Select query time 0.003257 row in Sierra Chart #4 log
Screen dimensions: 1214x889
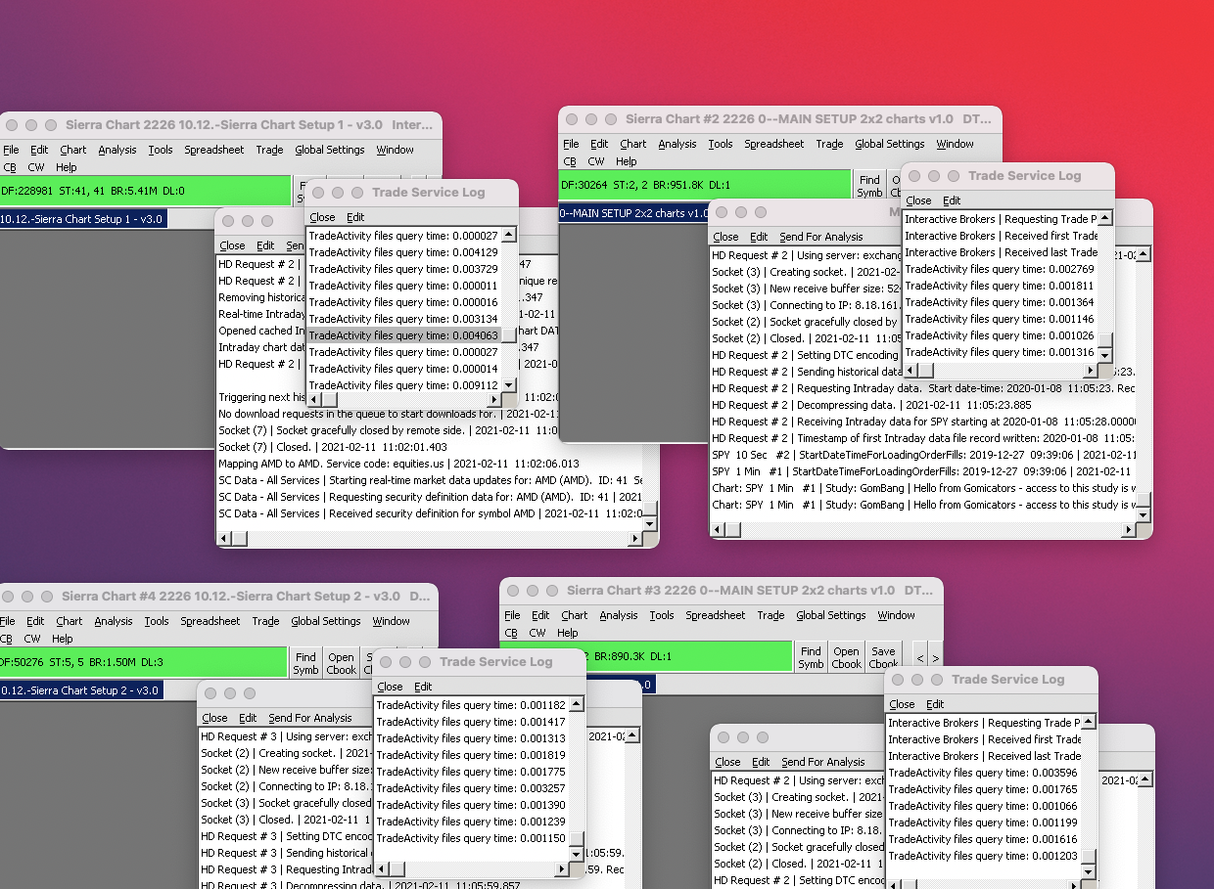[x=471, y=788]
